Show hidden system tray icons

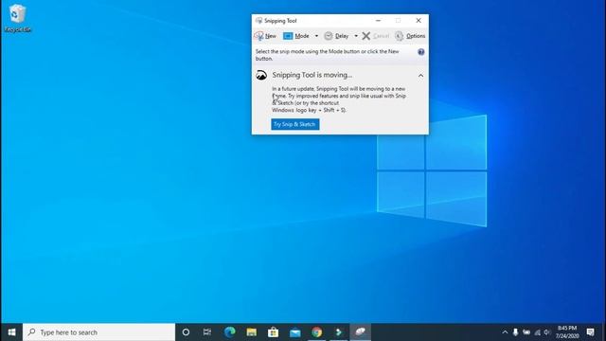505,332
